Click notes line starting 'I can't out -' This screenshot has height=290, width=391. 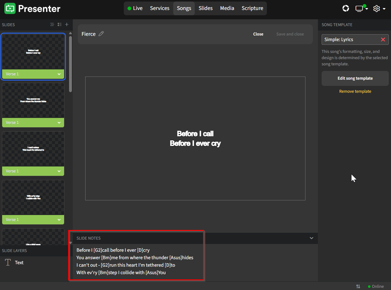[126, 265]
